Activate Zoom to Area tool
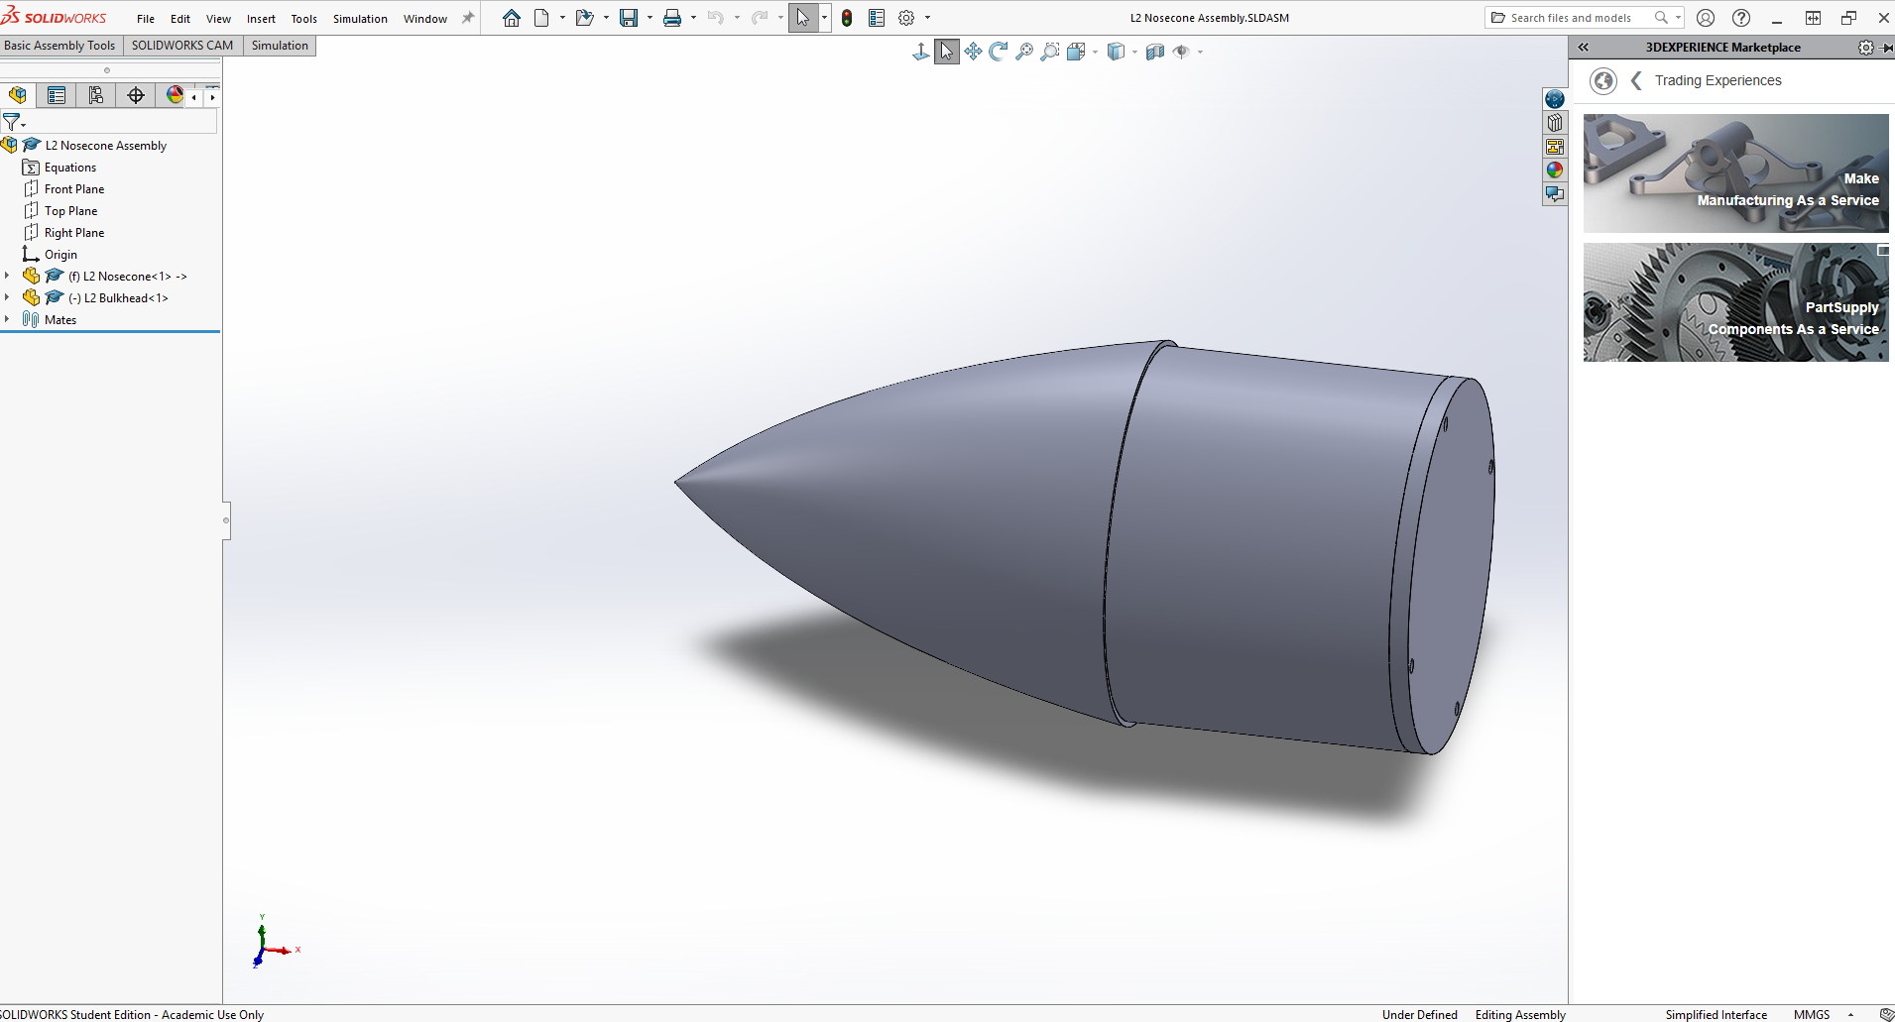The width and height of the screenshot is (1895, 1022). pyautogui.click(x=1050, y=52)
